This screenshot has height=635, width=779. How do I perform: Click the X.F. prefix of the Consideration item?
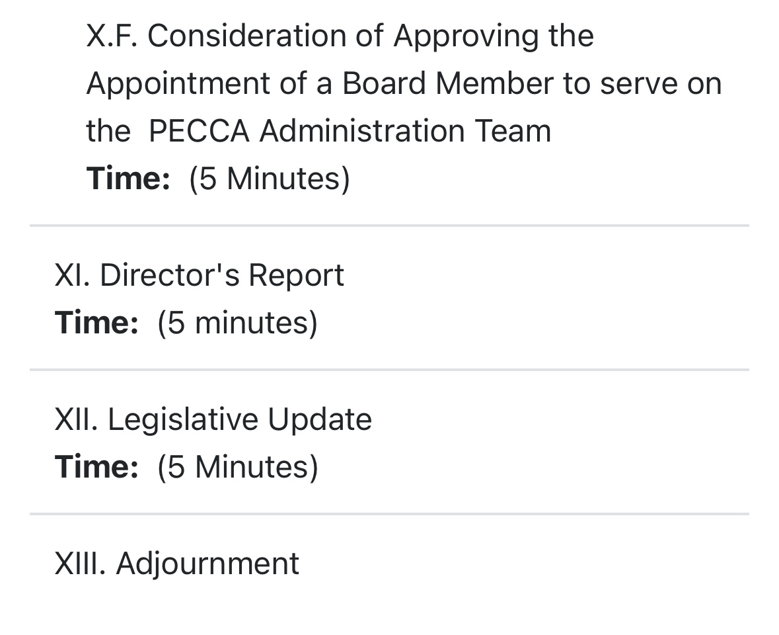(111, 36)
